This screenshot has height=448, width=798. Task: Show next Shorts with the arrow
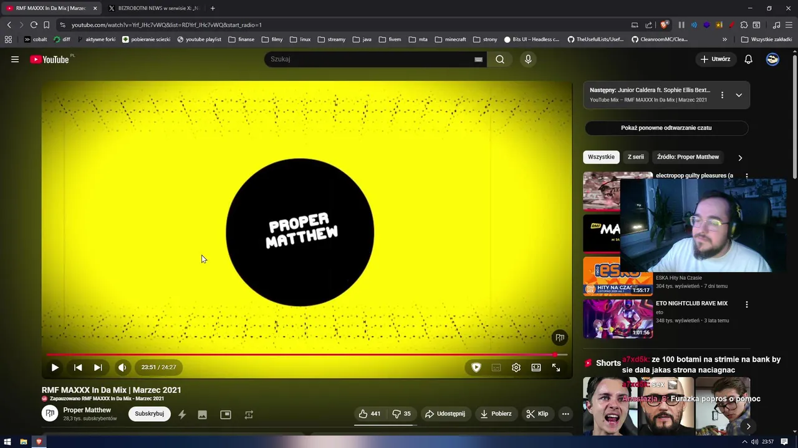748,426
